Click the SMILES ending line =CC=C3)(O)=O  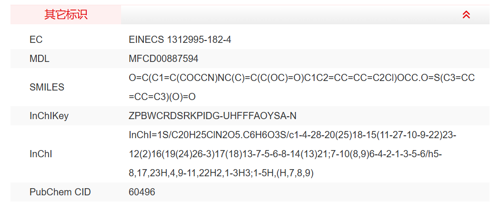[162, 97]
